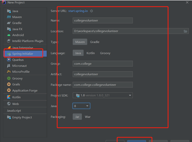The image size is (192, 142).
Task: Choose Groovy as the language
Action: [105, 53]
